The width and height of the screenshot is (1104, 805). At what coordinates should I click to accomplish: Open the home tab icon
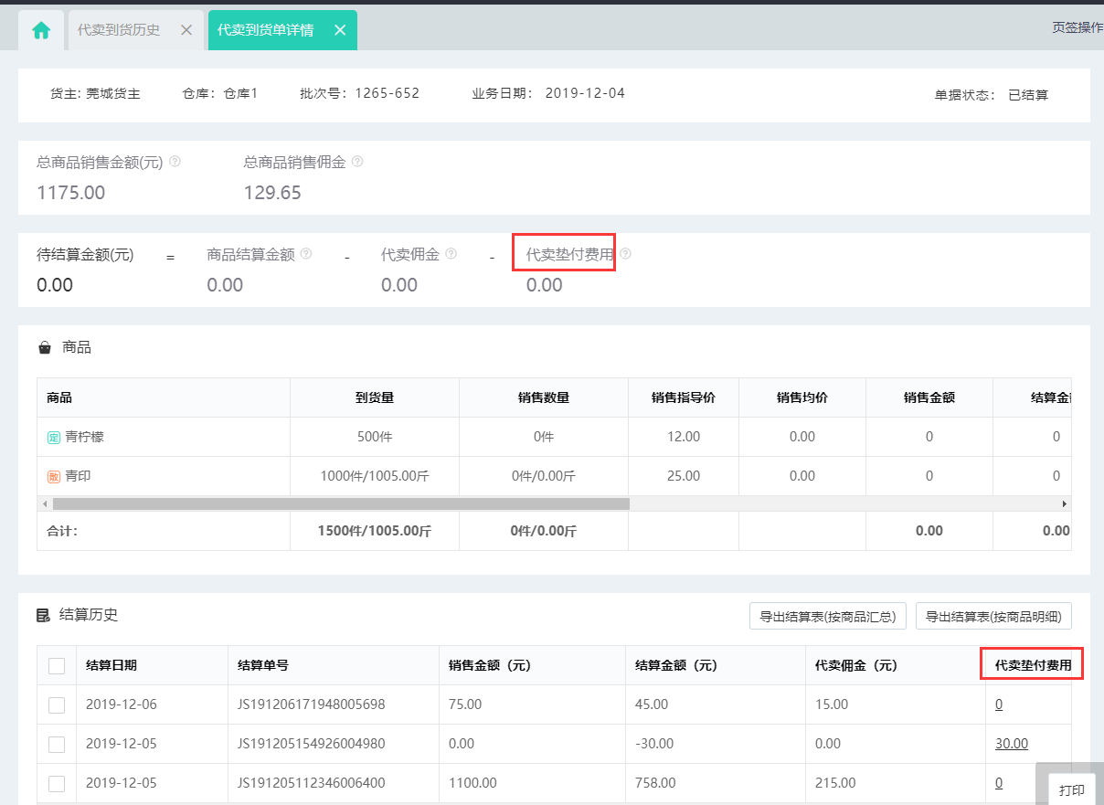click(x=41, y=30)
